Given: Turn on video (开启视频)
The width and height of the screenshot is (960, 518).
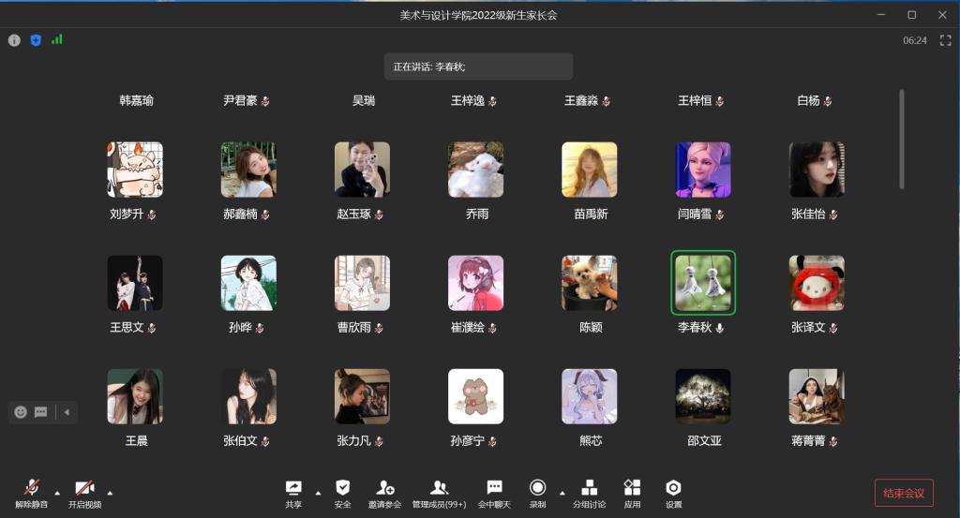Looking at the screenshot, I should pyautogui.click(x=84, y=494).
